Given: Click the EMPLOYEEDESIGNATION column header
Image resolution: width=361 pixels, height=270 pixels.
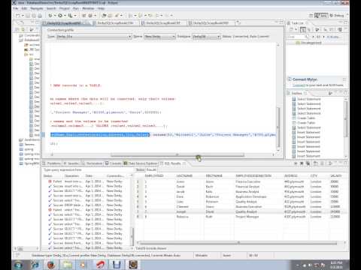Looking at the screenshot, I should click(253, 176).
